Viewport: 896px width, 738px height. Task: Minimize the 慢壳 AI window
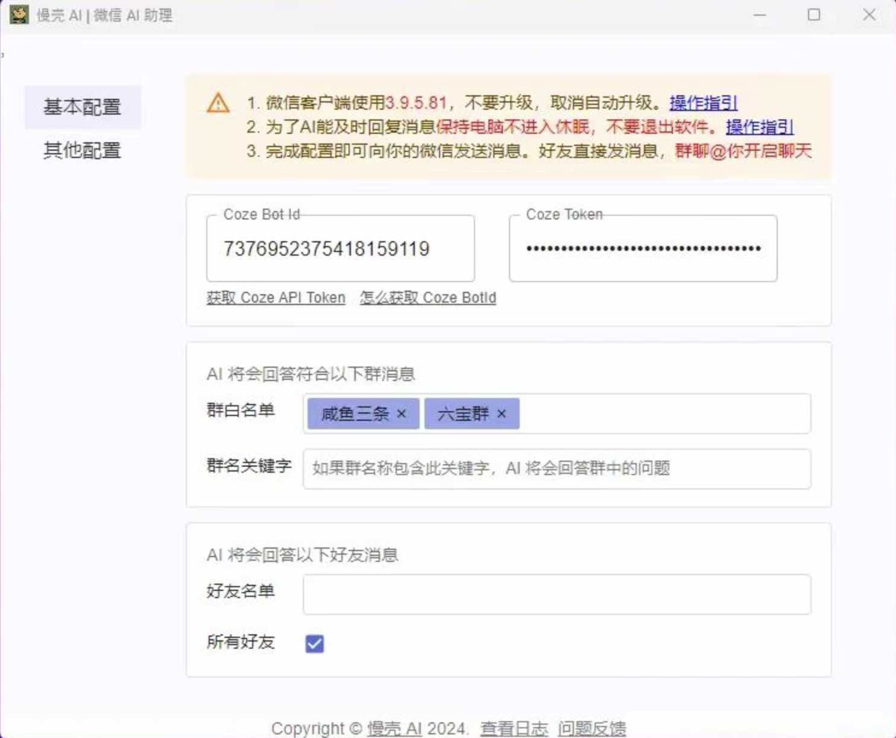(760, 14)
